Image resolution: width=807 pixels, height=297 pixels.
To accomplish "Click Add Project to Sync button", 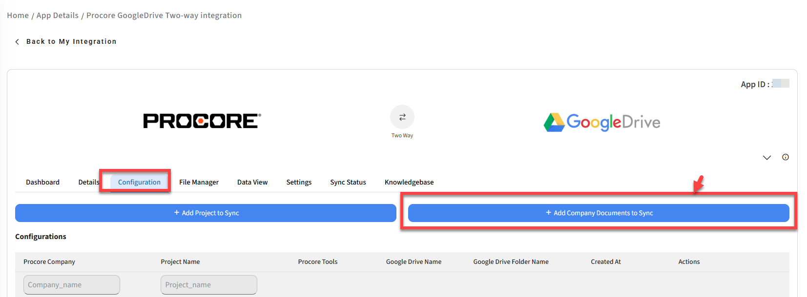I will pyautogui.click(x=206, y=213).
